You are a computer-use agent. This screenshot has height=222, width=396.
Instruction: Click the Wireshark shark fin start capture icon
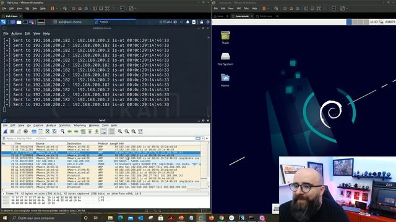pos(6,131)
